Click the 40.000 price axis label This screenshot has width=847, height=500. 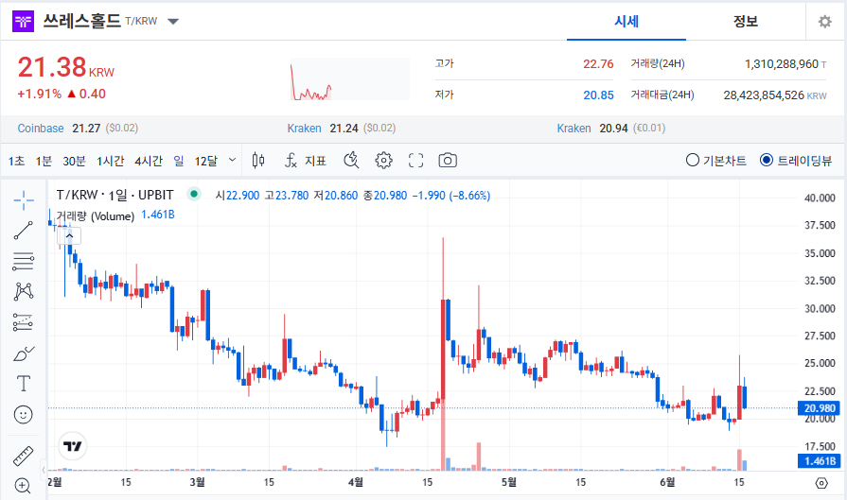click(820, 198)
